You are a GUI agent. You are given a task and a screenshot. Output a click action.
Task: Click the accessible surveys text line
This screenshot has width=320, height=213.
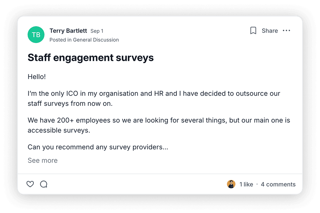point(59,131)
